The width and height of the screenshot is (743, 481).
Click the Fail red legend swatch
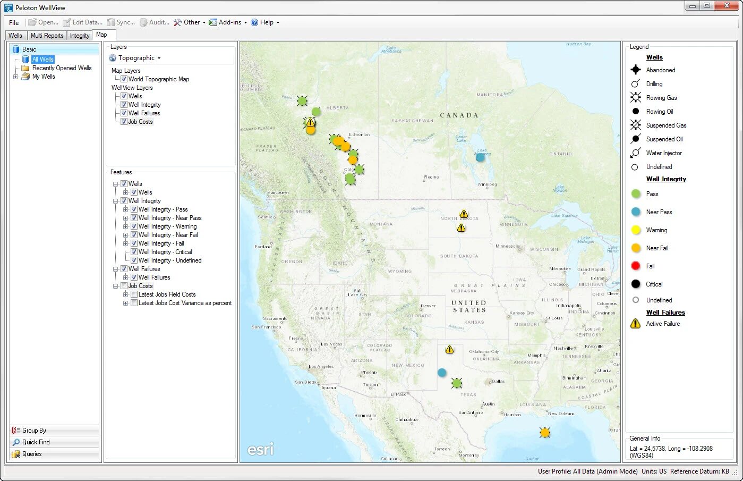636,266
